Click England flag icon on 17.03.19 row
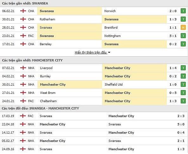The height and width of the screenshot is (154, 188). coord(23,116)
